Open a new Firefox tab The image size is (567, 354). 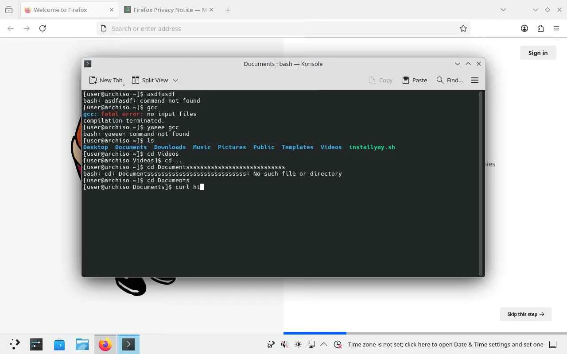(228, 10)
